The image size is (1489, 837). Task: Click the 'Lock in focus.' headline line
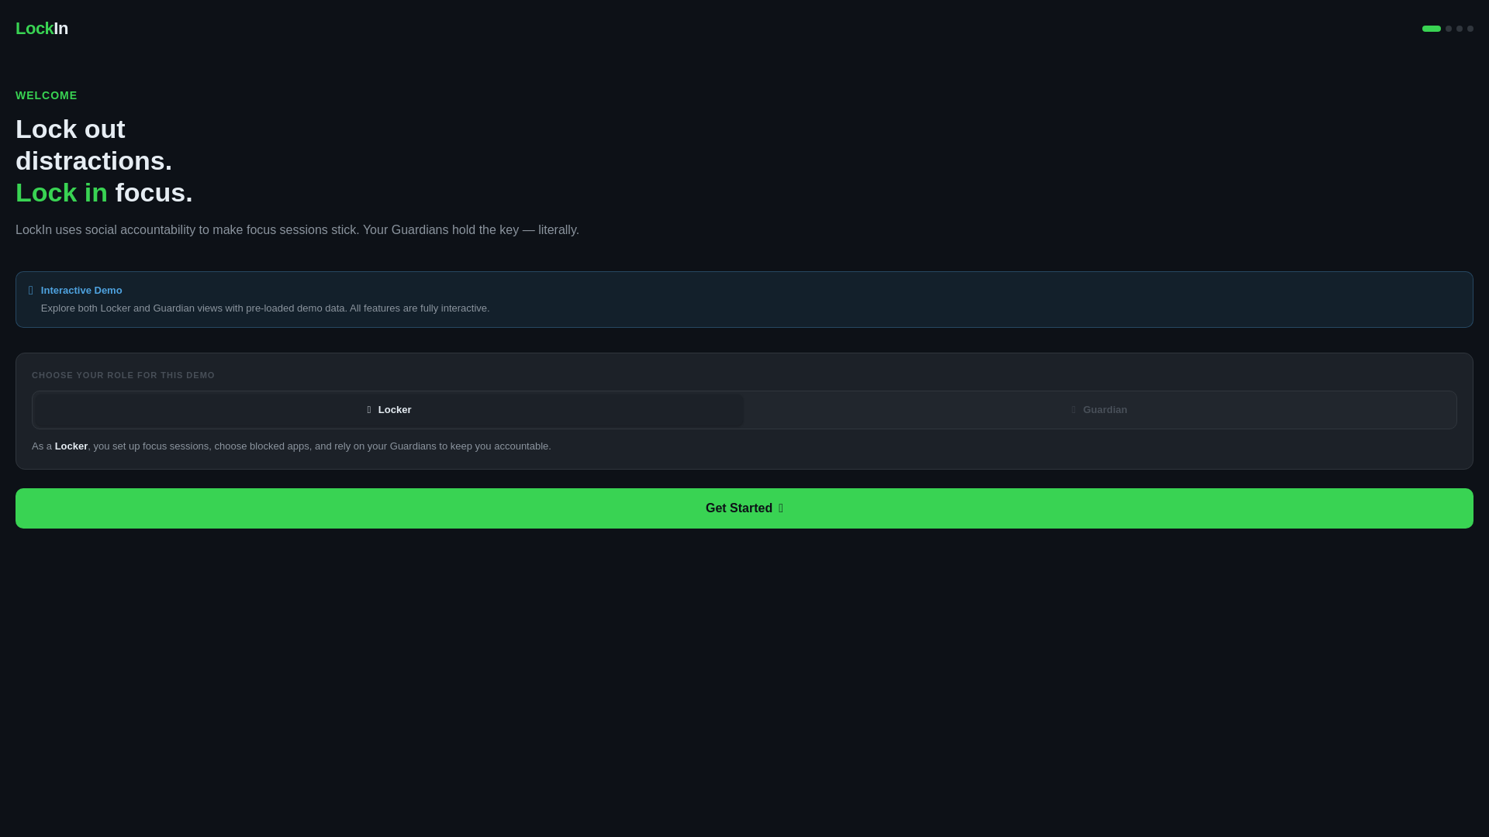point(104,192)
